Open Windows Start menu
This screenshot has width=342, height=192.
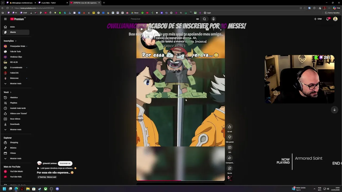pos(4,189)
